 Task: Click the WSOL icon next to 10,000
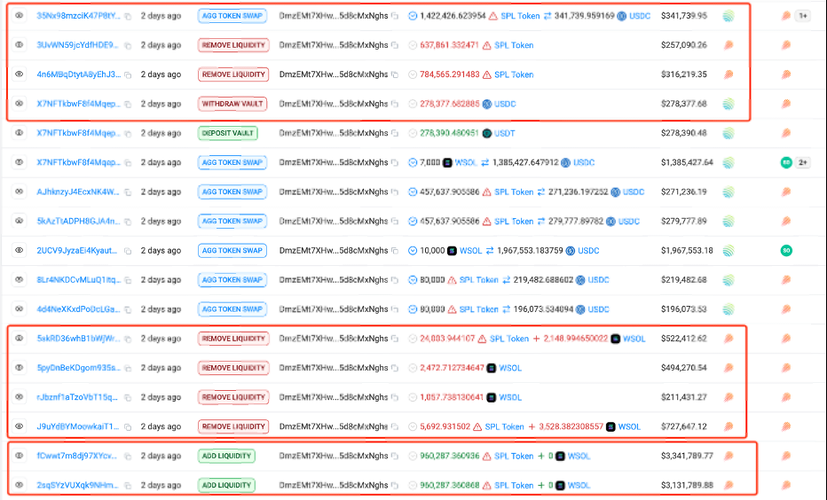click(x=452, y=251)
